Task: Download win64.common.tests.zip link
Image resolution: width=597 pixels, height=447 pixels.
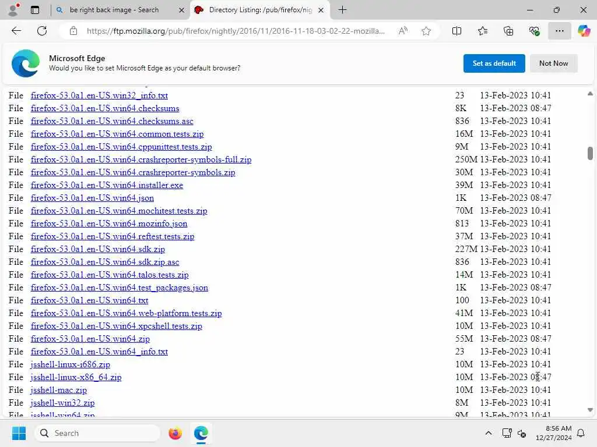Action: click(117, 134)
